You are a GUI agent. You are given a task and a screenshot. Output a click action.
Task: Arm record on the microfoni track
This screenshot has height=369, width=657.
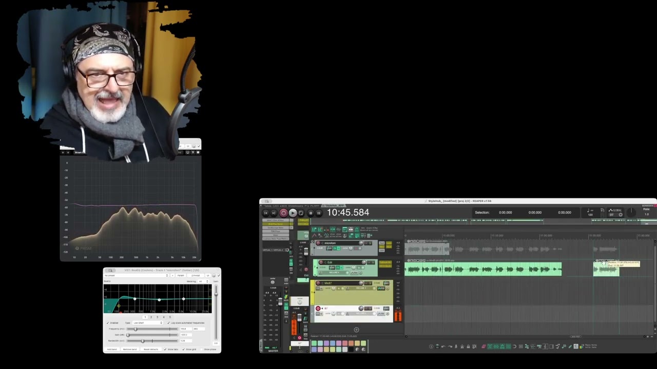[318, 243]
